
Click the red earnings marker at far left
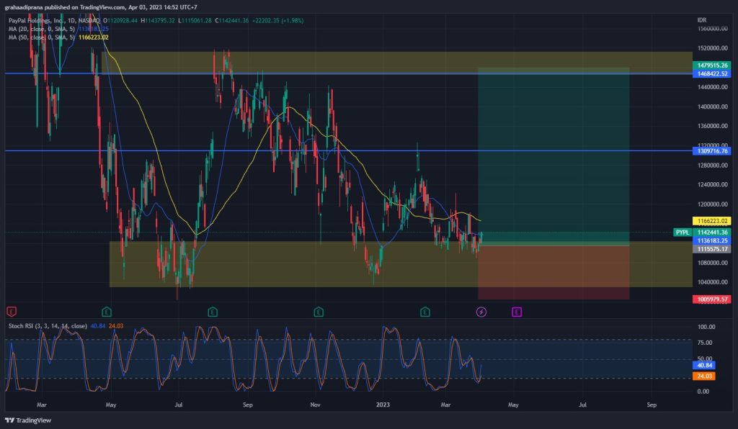pos(12,312)
